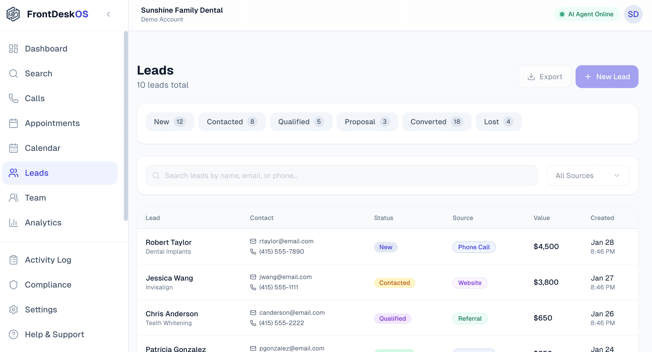Image resolution: width=652 pixels, height=352 pixels.
Task: Toggle the Lost leads filter
Action: pyautogui.click(x=498, y=121)
